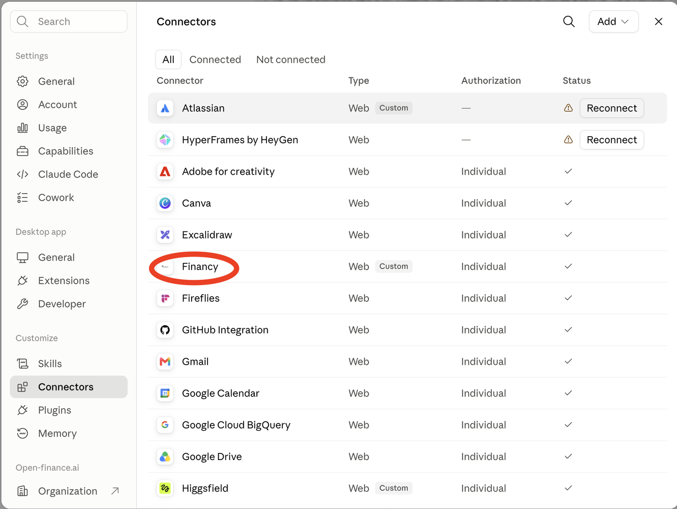Viewport: 677px width, 509px height.
Task: Click the Financy connector icon
Action: (x=165, y=267)
